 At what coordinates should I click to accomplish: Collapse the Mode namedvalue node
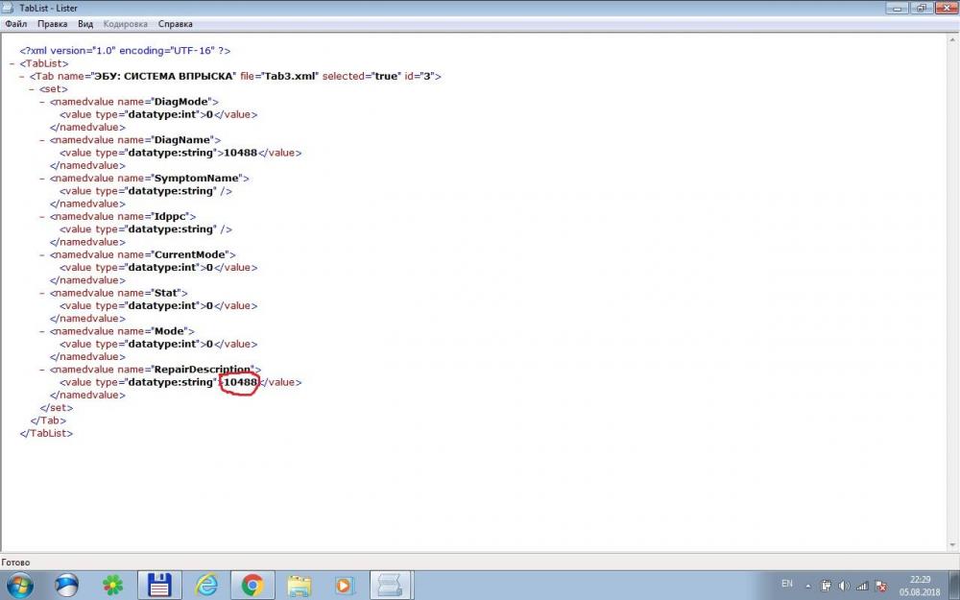click(42, 331)
